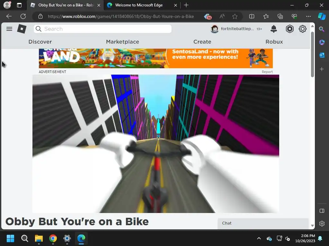Open Edge favorites list icon
The width and height of the screenshot is (329, 246).
click(x=266, y=16)
